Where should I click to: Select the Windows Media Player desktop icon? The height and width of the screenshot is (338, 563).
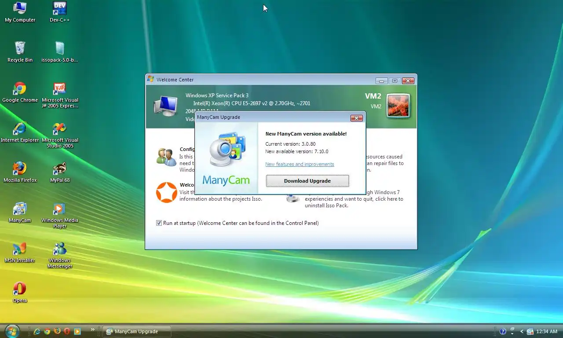60,215
